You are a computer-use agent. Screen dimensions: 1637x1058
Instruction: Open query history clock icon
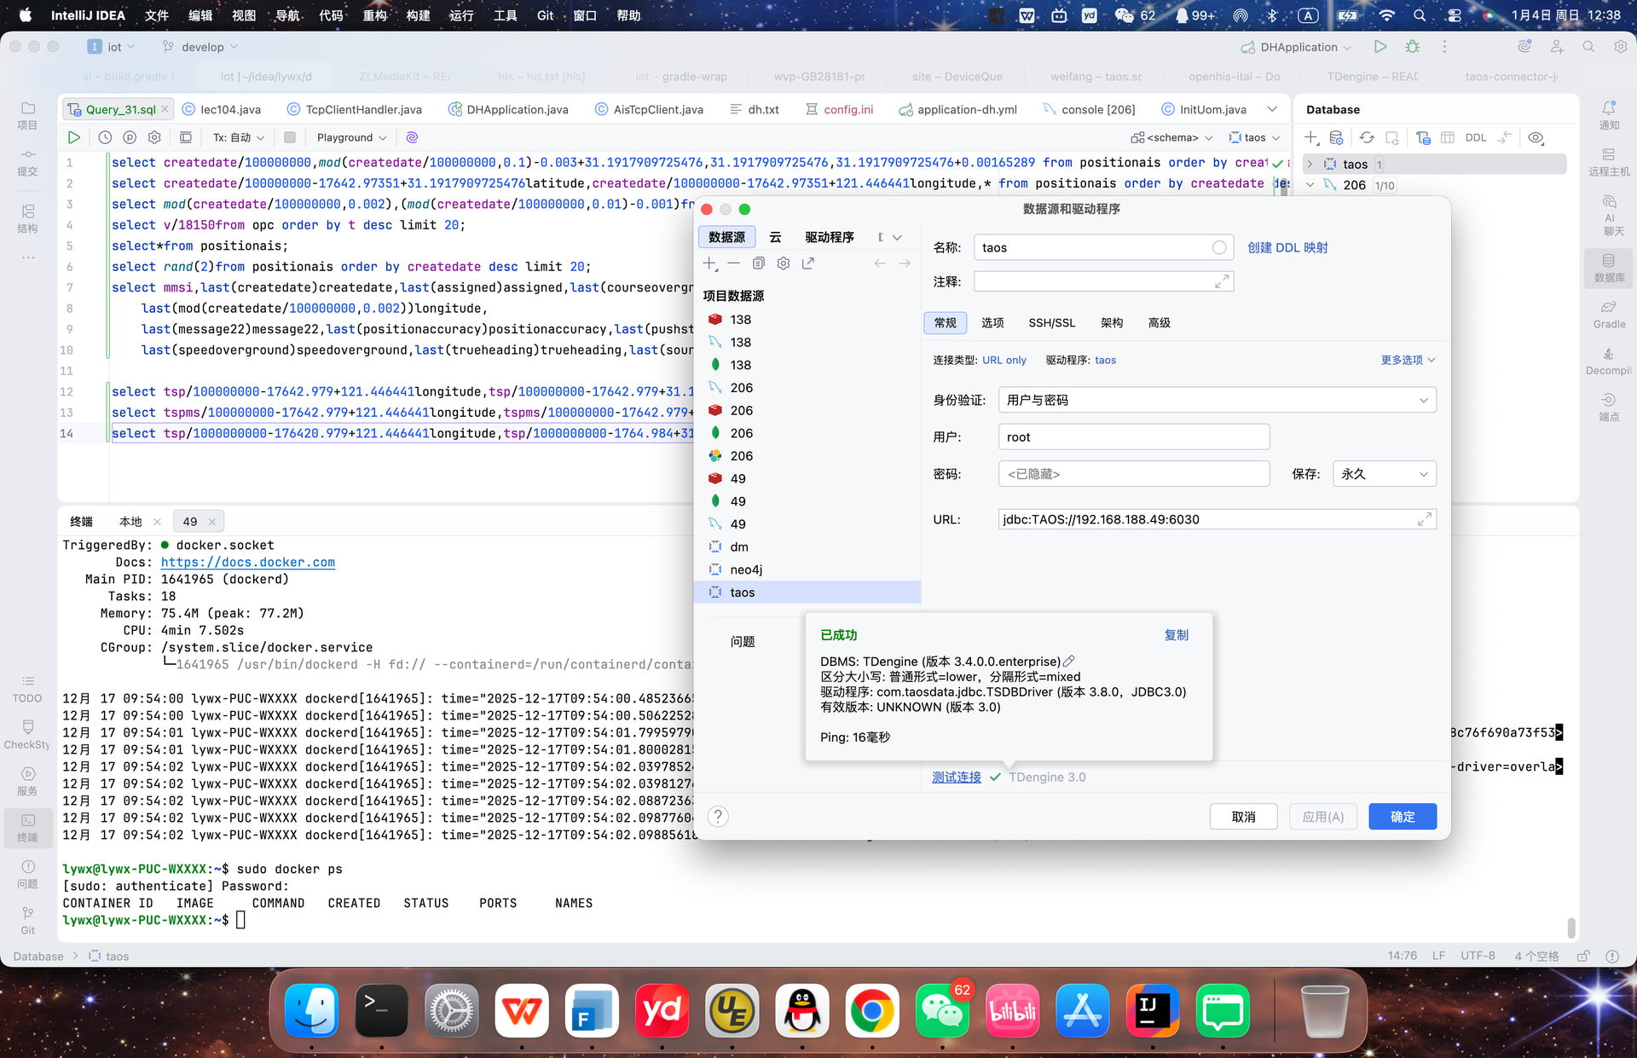[x=105, y=137]
